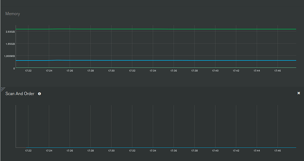Click 17:28 on the Memory chart time axis
The image size is (304, 161).
[x=91, y=71]
